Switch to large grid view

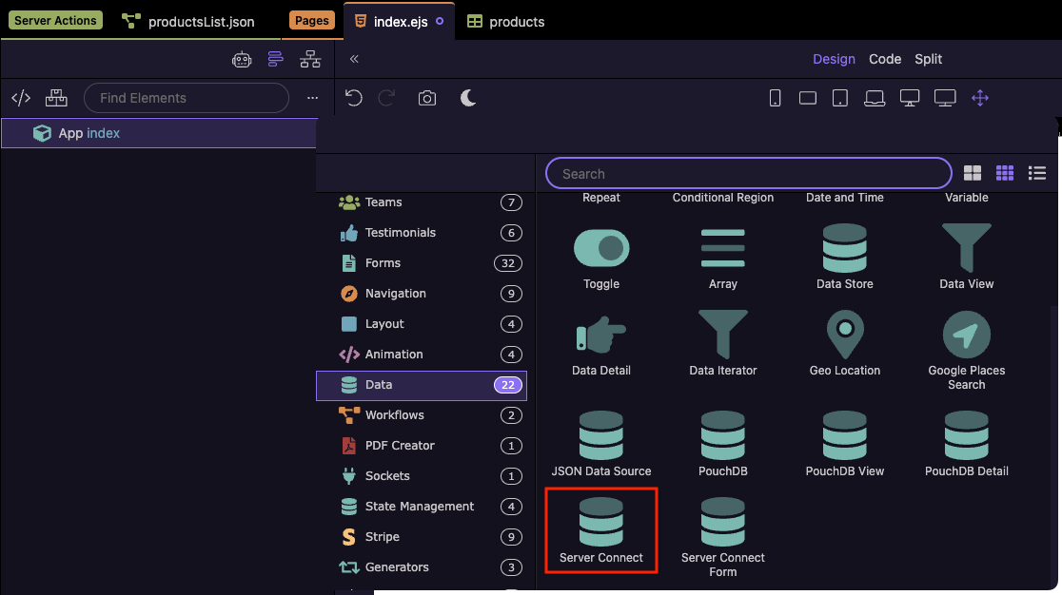[x=973, y=173]
